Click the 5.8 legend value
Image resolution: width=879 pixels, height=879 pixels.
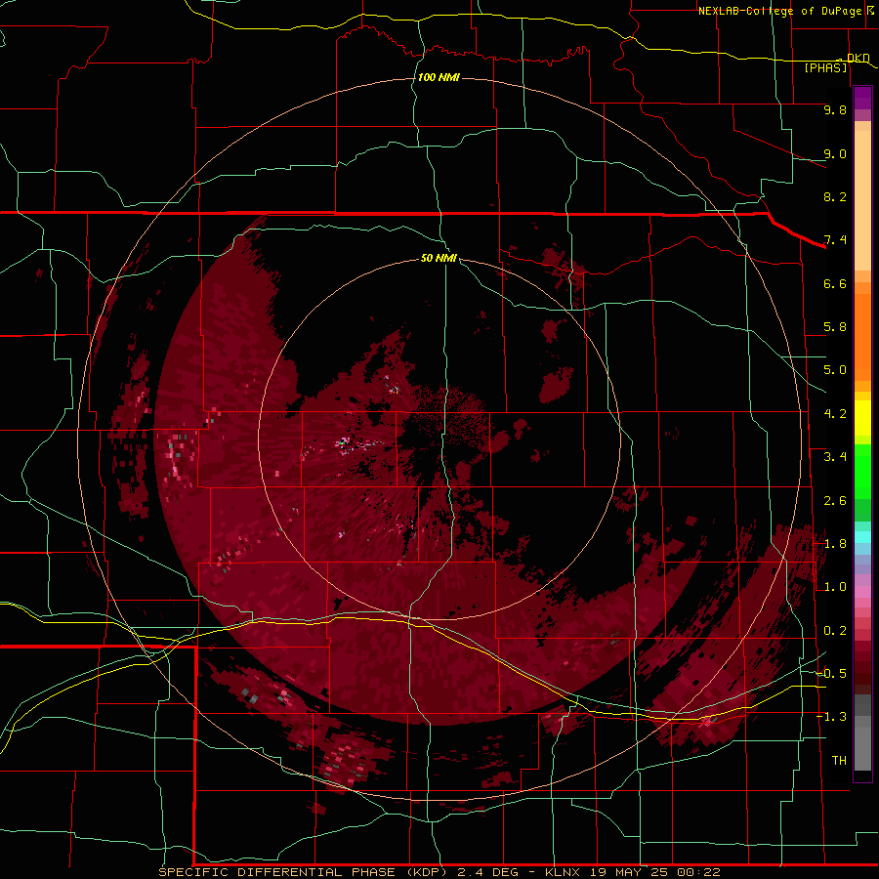click(835, 327)
